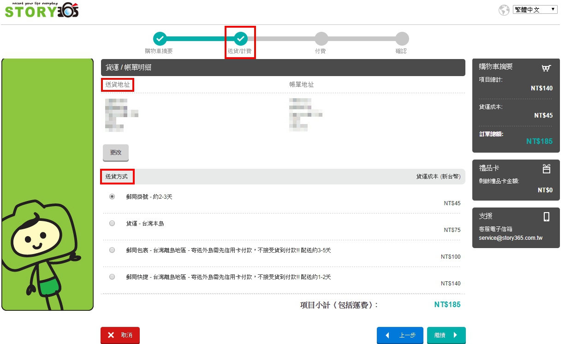565x344 pixels.
Task: Click the phone icon in 支援 panel
Action: (547, 217)
